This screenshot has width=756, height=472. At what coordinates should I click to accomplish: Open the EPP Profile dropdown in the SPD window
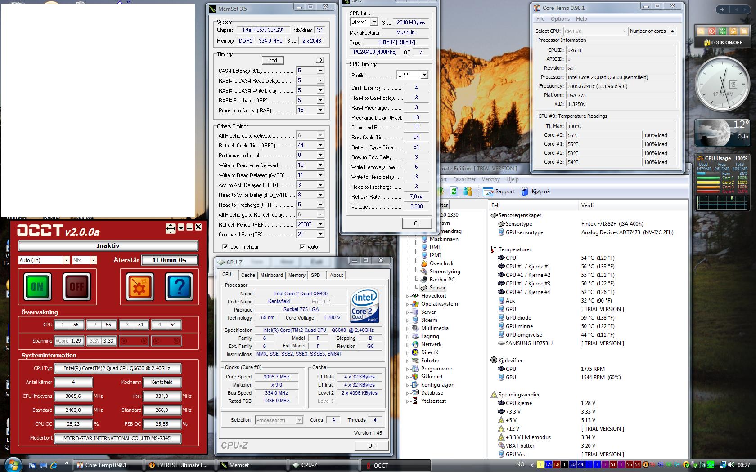click(424, 75)
